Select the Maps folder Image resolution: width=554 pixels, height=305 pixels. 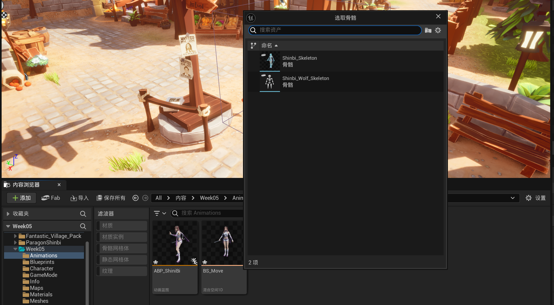(x=33, y=288)
